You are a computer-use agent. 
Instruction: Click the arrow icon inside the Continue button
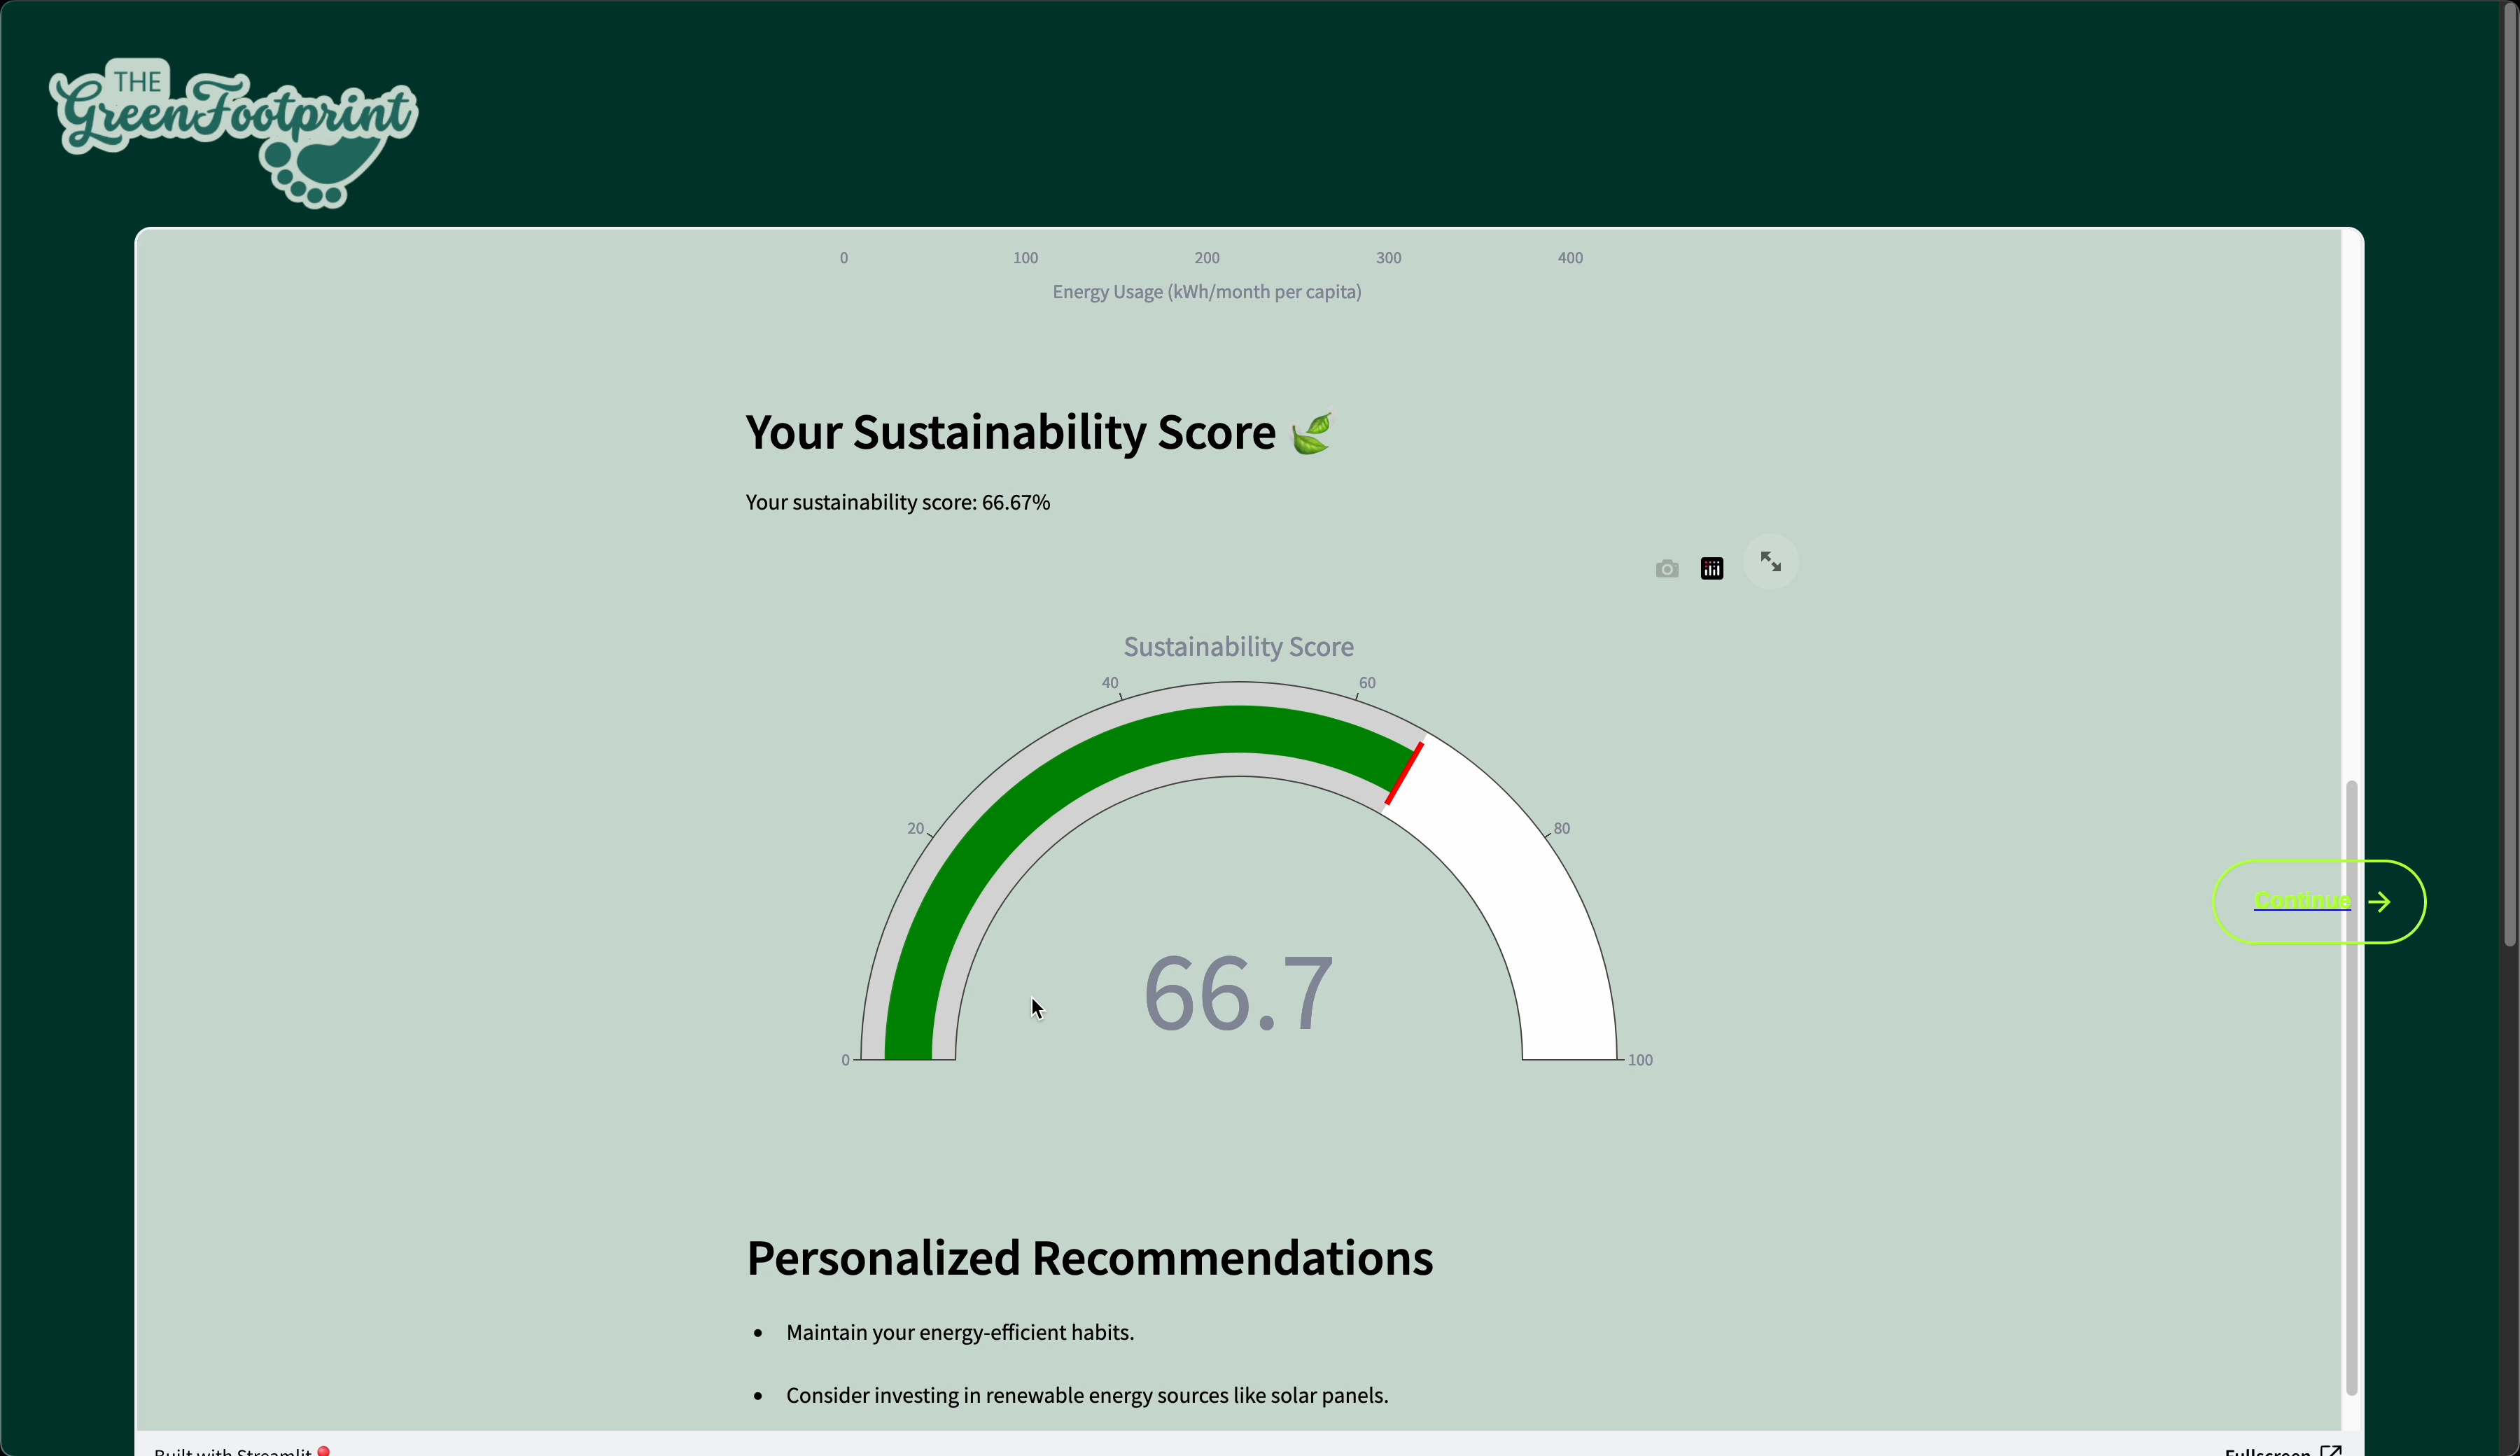(2380, 902)
